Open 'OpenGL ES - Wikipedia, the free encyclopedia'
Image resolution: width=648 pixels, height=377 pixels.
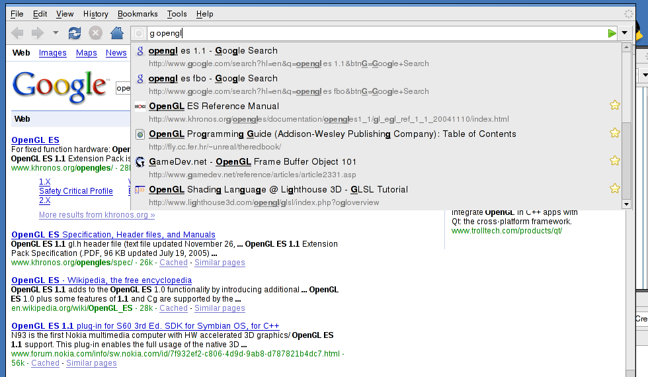[x=102, y=280]
